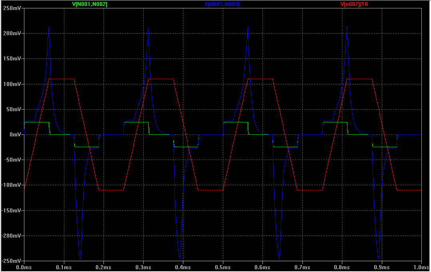Click the 0.5ms label on time axis
Screen dimensions: 431x272
(222, 267)
